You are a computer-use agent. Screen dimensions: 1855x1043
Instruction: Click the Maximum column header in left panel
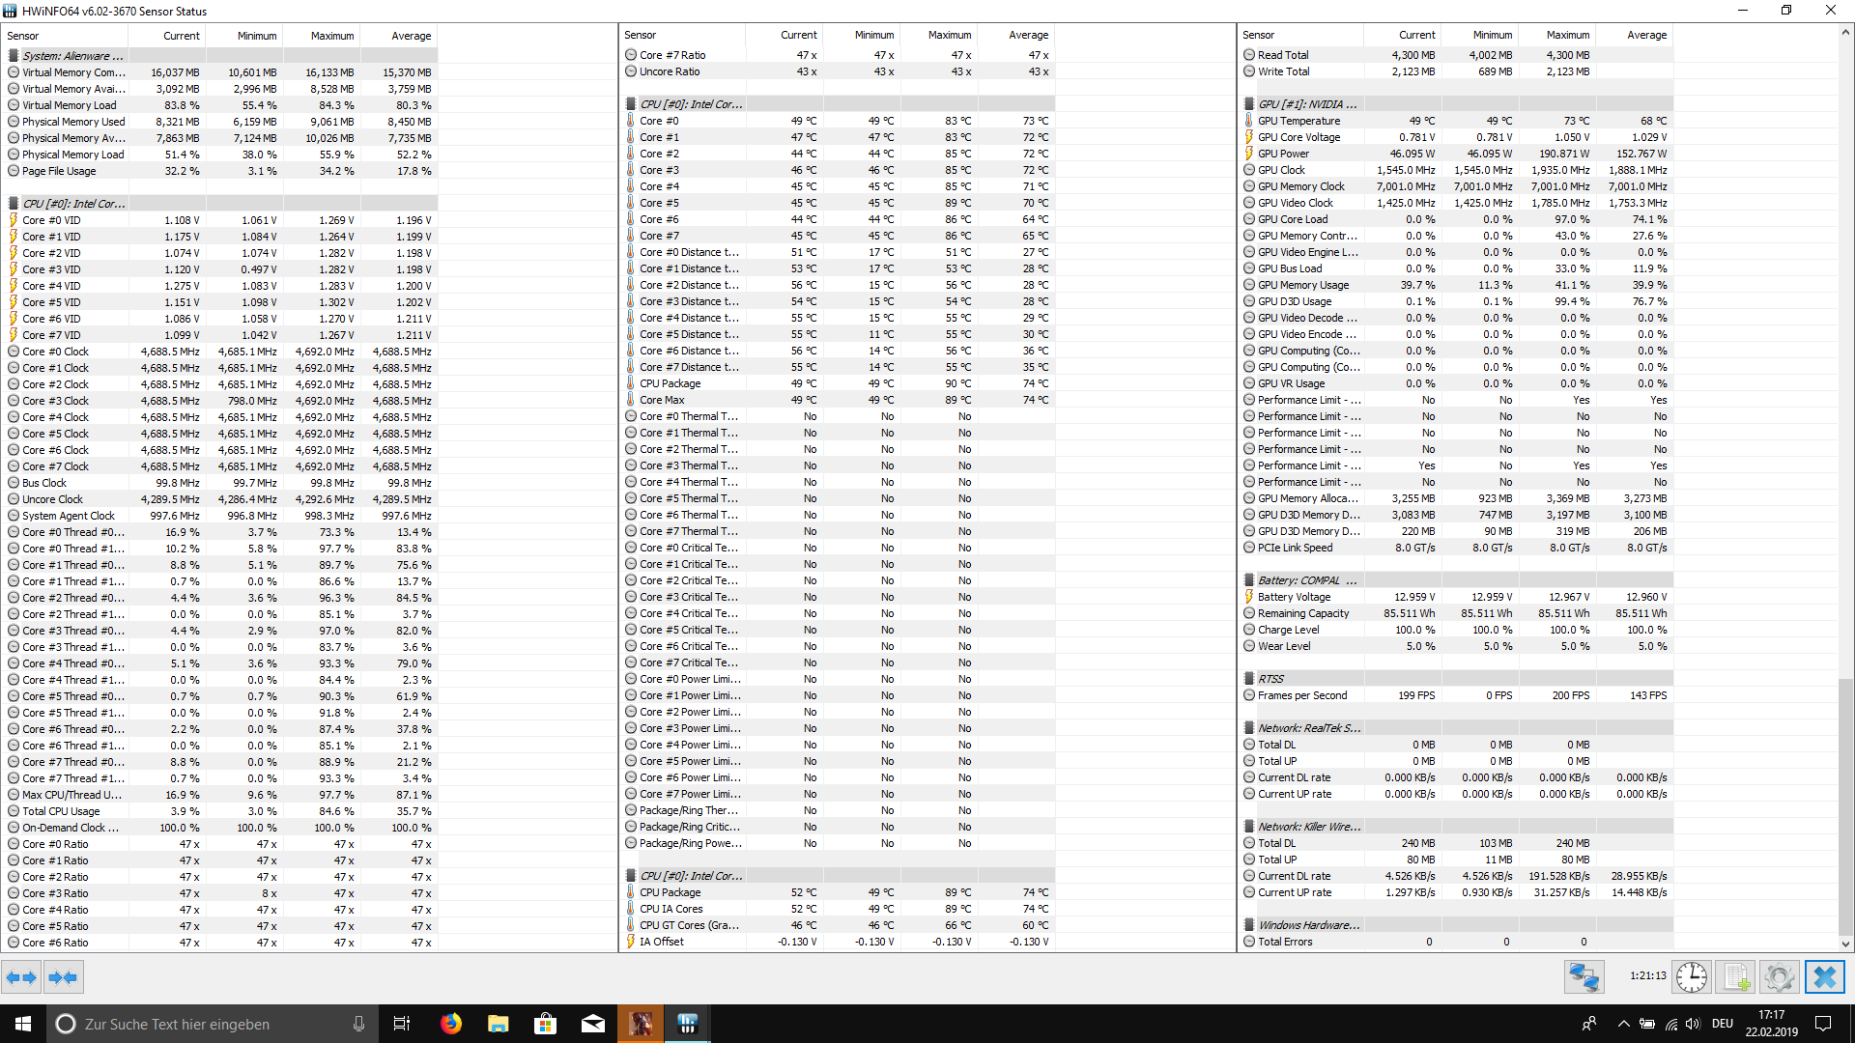331,36
